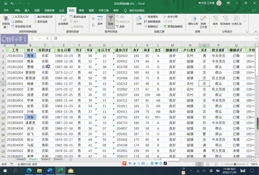Open Queries & Connections (查询和连接)

[78, 17]
